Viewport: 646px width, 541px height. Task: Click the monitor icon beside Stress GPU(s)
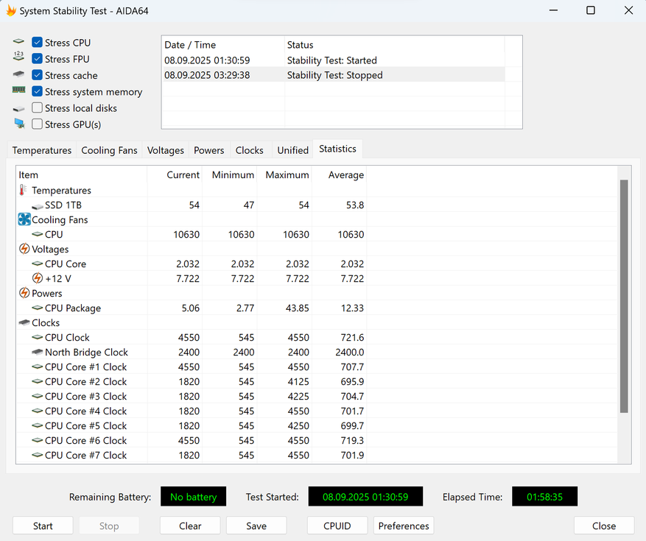click(x=19, y=124)
